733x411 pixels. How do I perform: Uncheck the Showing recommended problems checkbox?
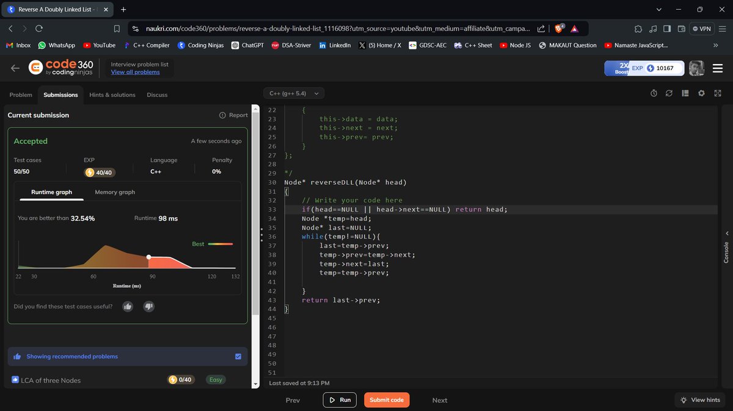238,356
